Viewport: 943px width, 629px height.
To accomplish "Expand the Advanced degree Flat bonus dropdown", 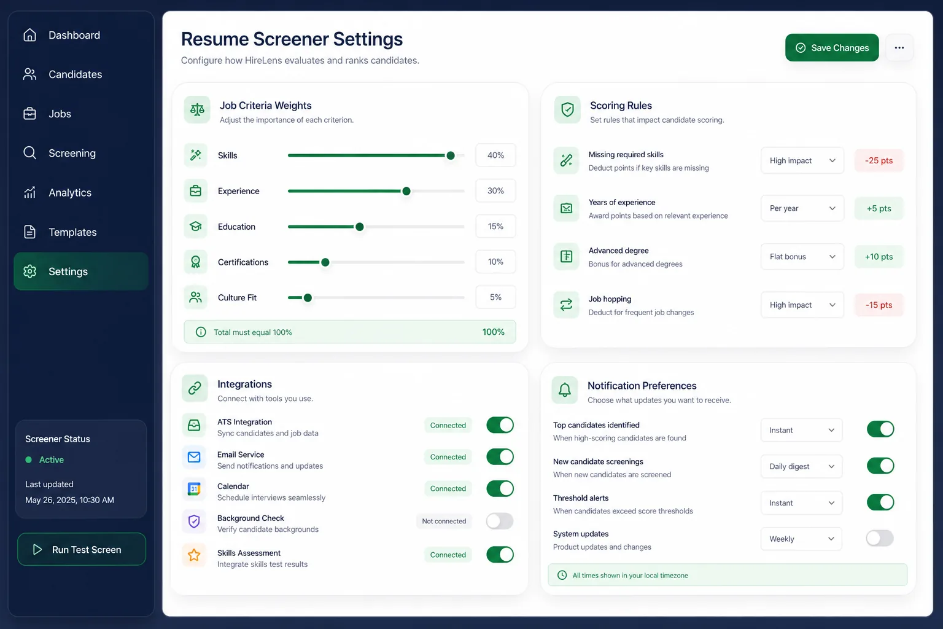I will (x=802, y=257).
